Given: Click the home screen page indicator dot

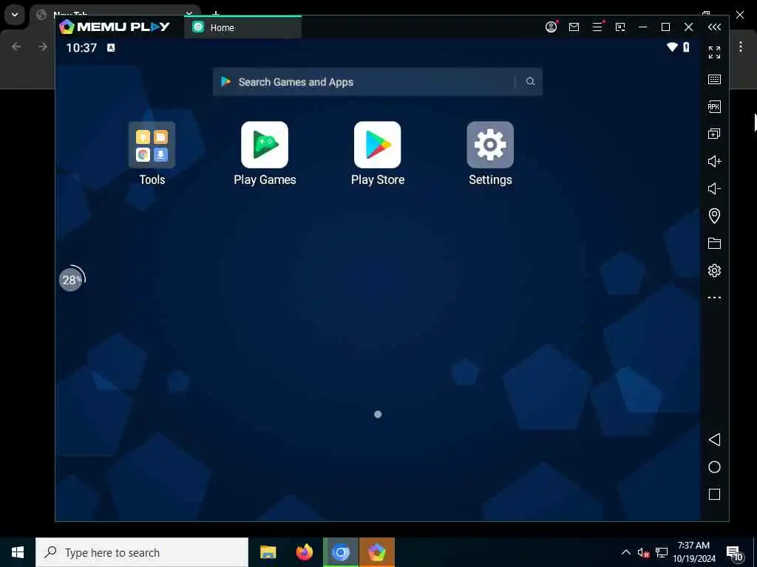Looking at the screenshot, I should coord(378,414).
